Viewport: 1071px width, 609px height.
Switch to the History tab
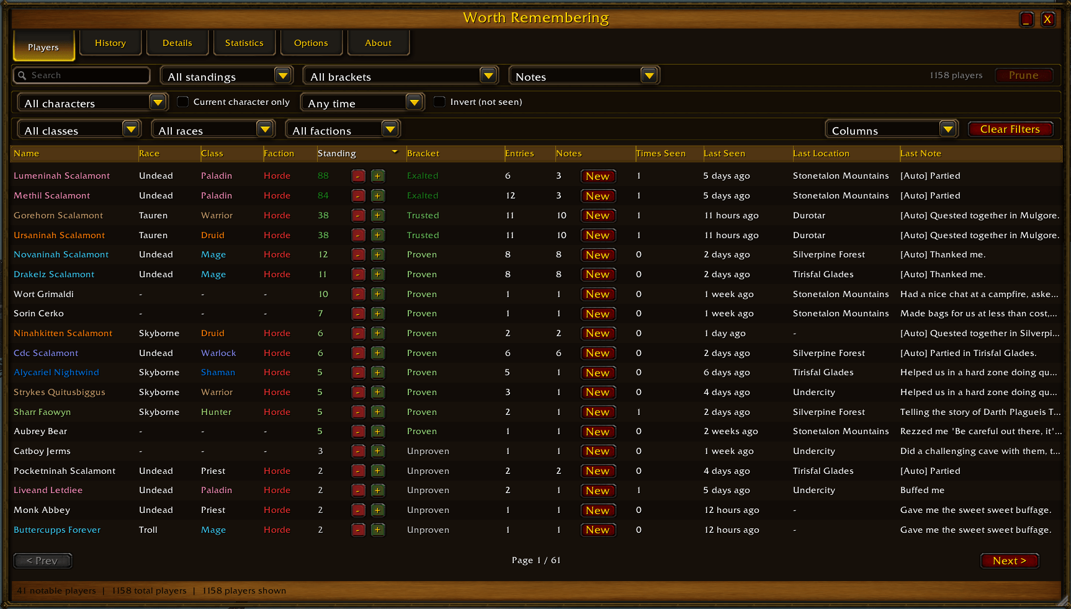(110, 43)
